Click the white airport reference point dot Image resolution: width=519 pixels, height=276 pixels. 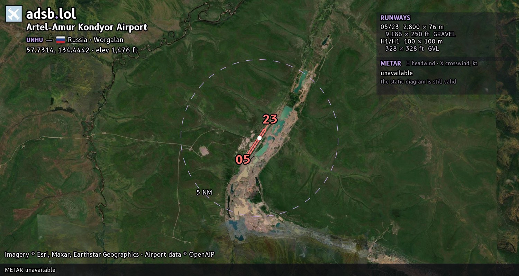(x=259, y=138)
